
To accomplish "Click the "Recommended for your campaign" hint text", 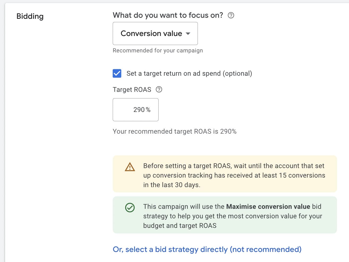I will pos(158,51).
